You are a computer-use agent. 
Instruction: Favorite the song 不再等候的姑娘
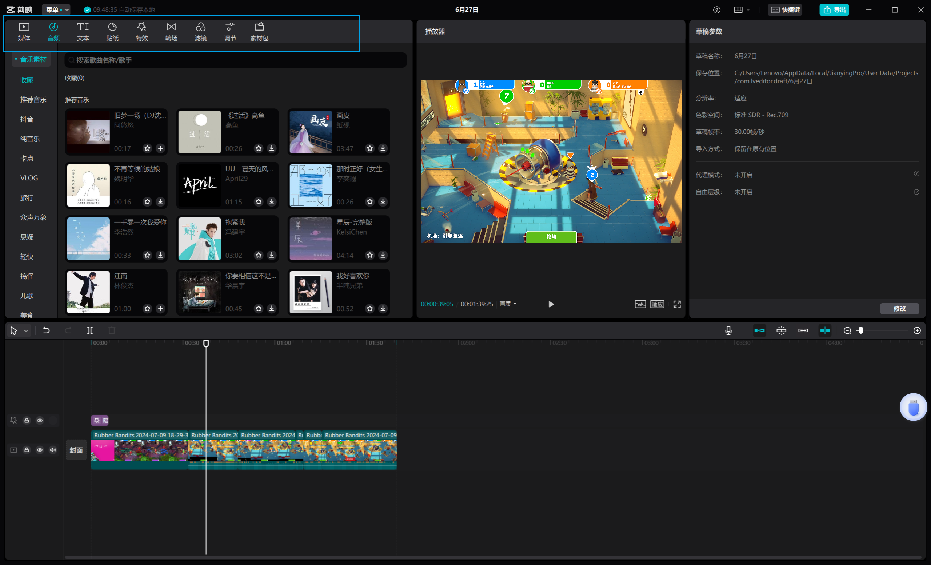coord(147,202)
